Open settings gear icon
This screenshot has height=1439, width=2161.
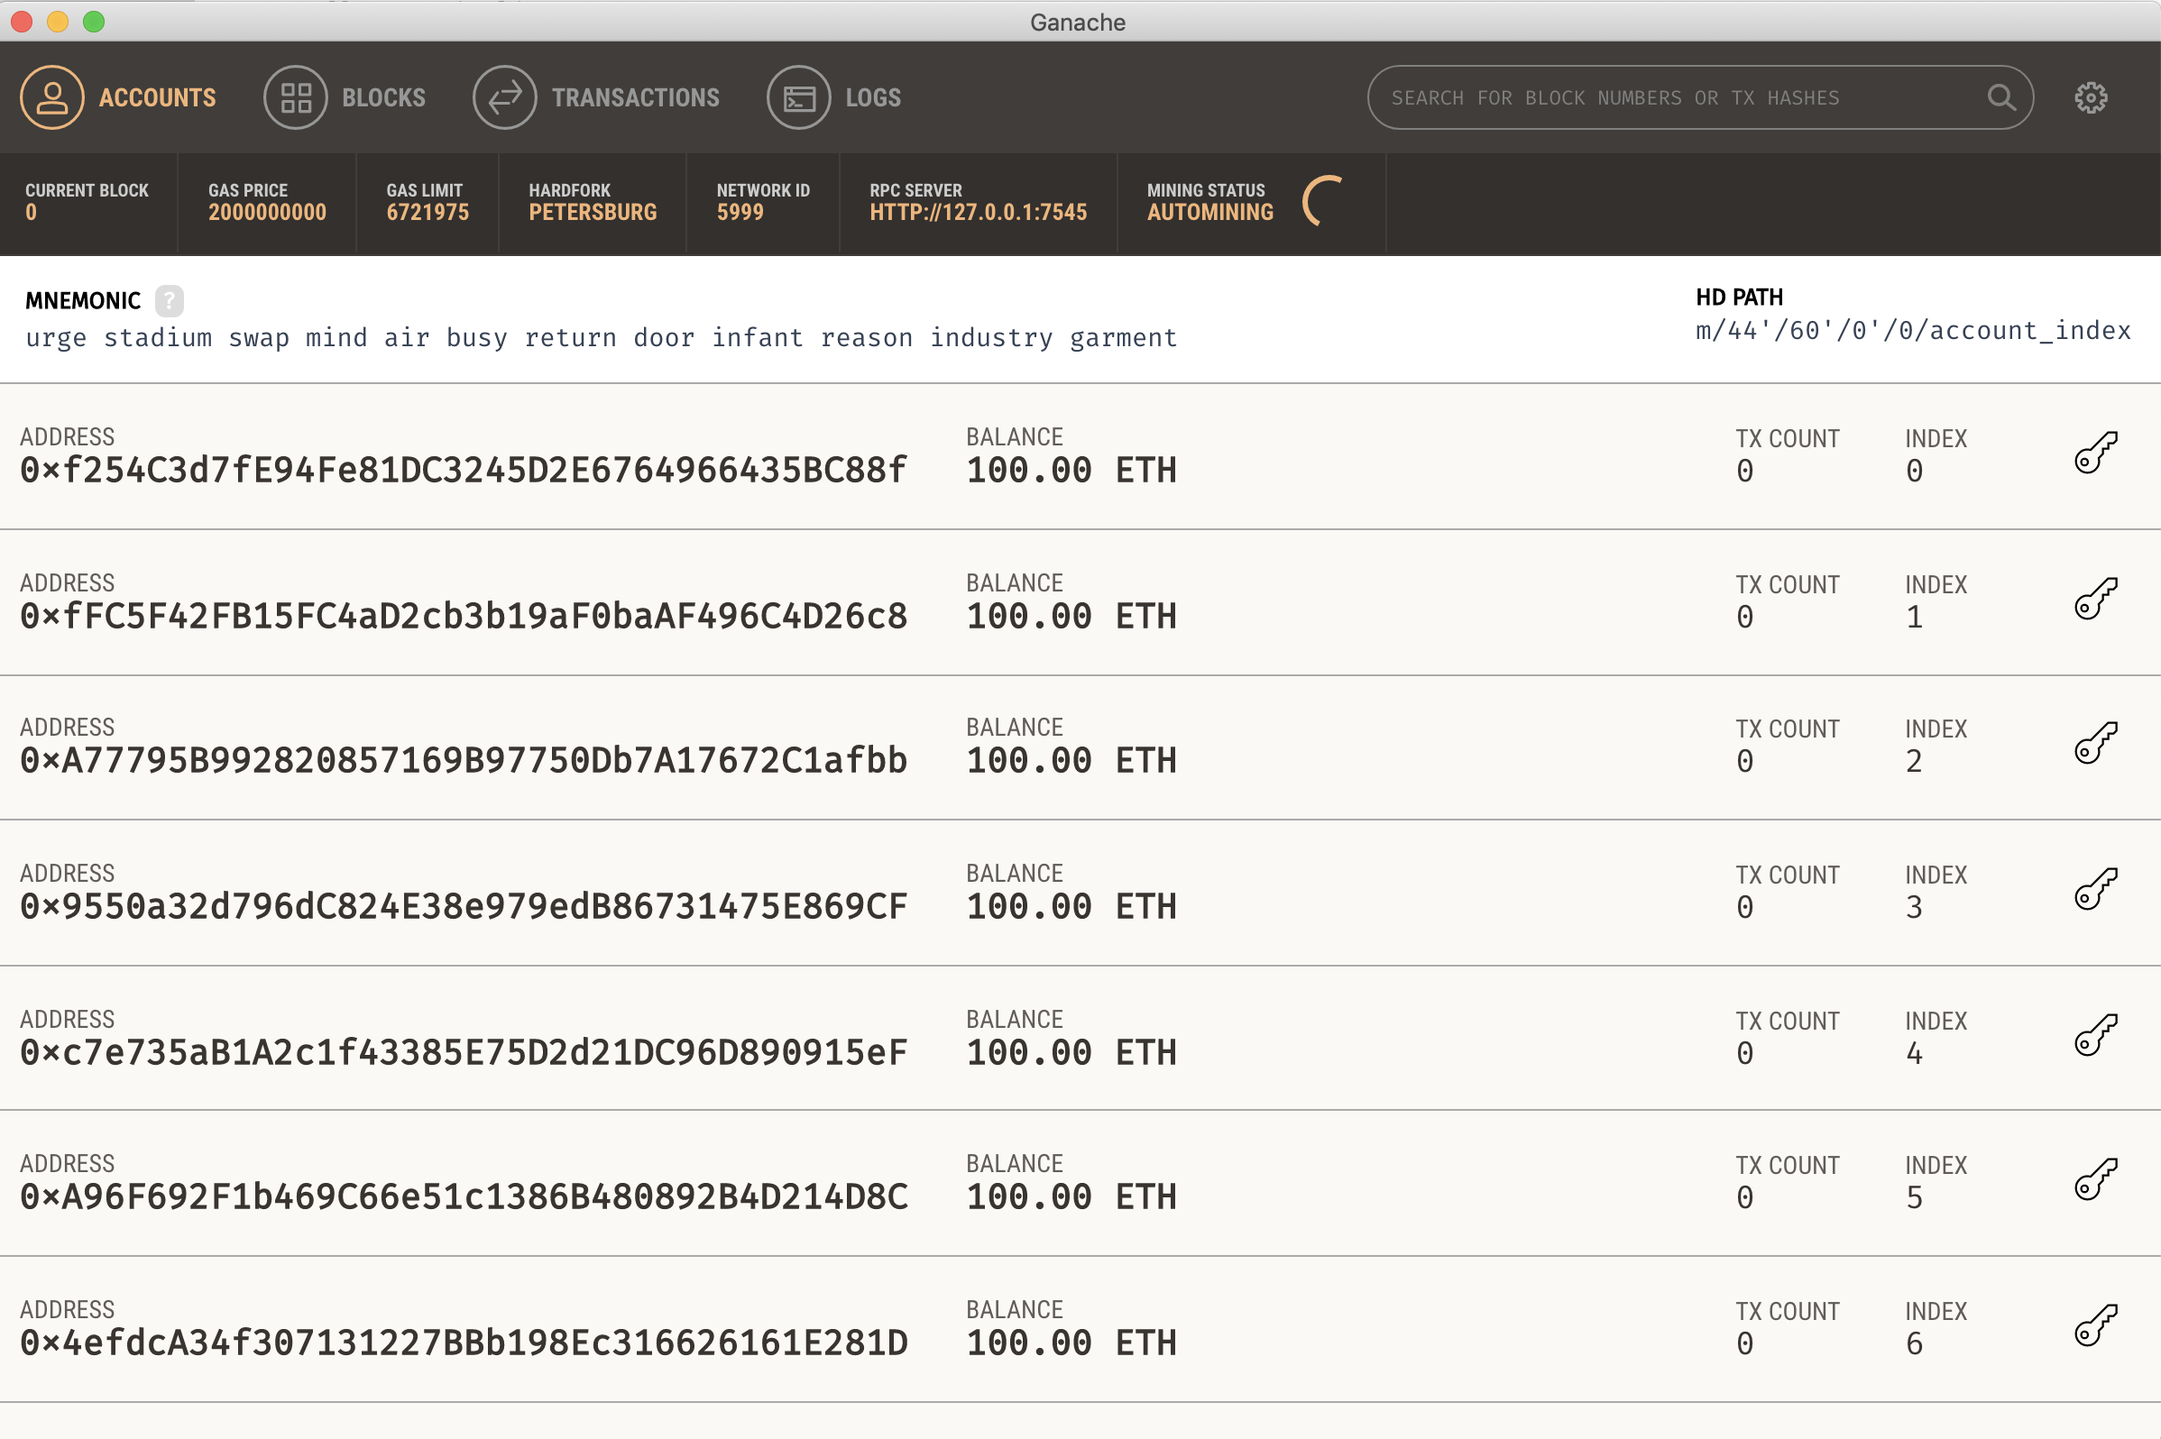(x=2091, y=97)
